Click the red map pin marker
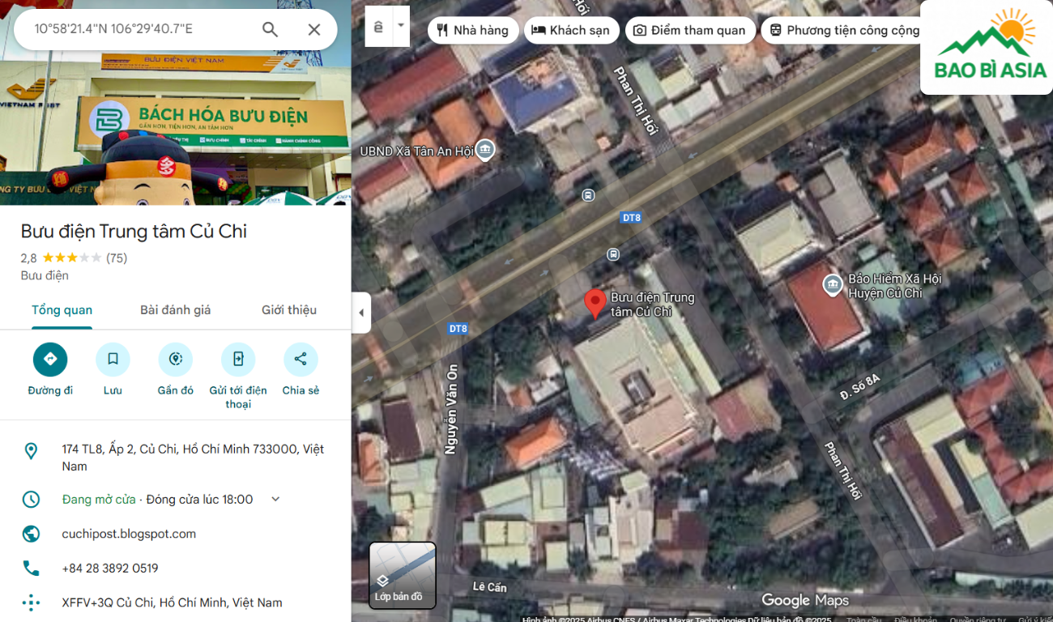Screen dimensions: 1053x622 click(595, 303)
